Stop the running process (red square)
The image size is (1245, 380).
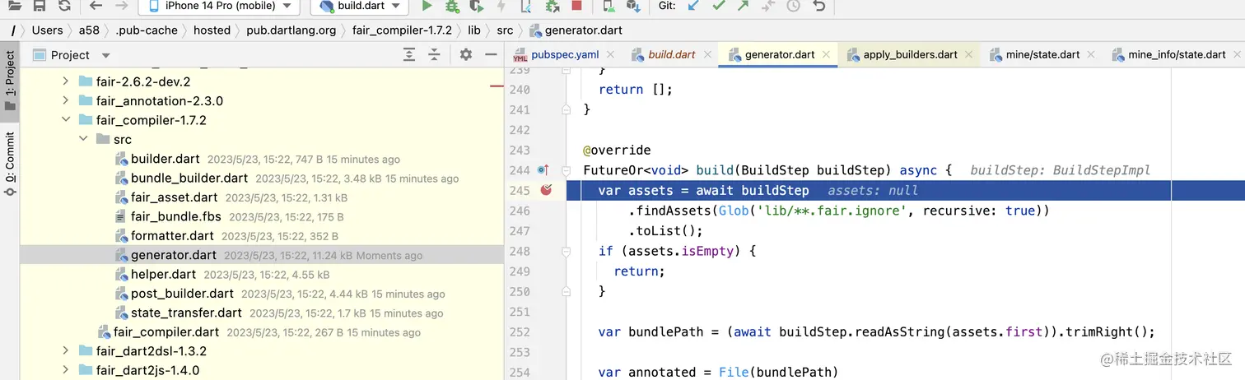point(576,6)
